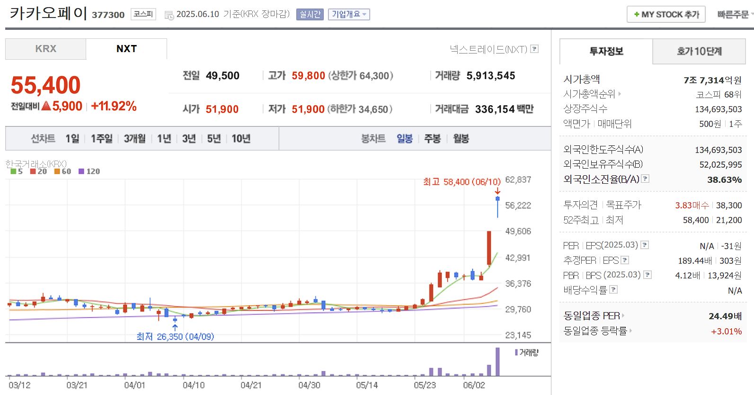Select the 1주일 line chart period
The height and width of the screenshot is (395, 754).
[x=102, y=139]
